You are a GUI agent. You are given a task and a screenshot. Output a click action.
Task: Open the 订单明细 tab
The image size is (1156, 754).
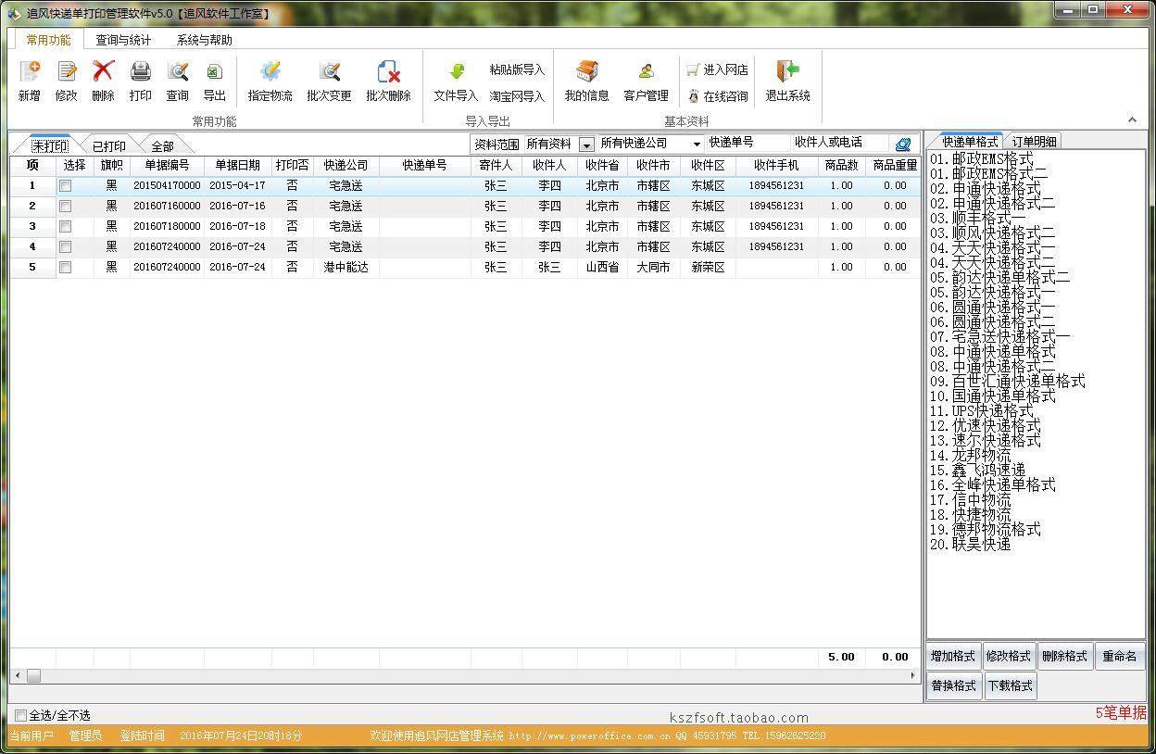(x=1035, y=142)
